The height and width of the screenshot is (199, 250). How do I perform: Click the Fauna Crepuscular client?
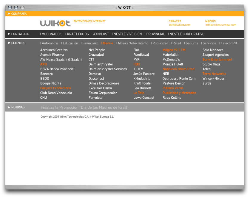pos(103,93)
